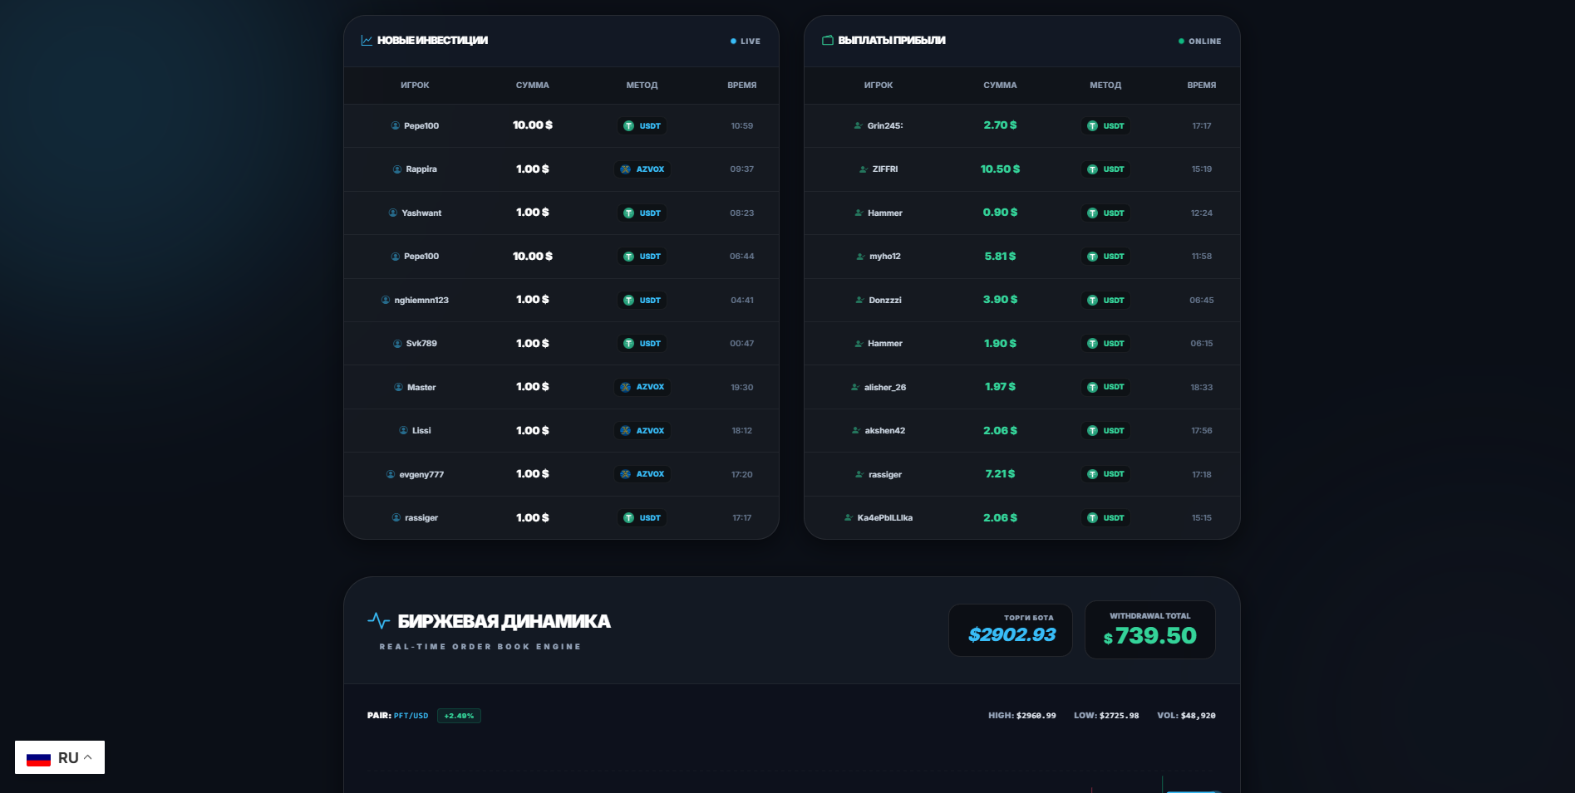Click akshen42 player name
The height and width of the screenshot is (793, 1575).
(x=885, y=431)
